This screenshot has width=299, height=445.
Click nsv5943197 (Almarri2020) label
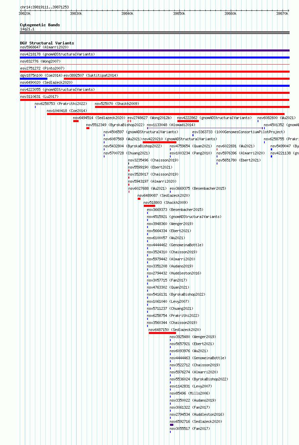click(152, 181)
